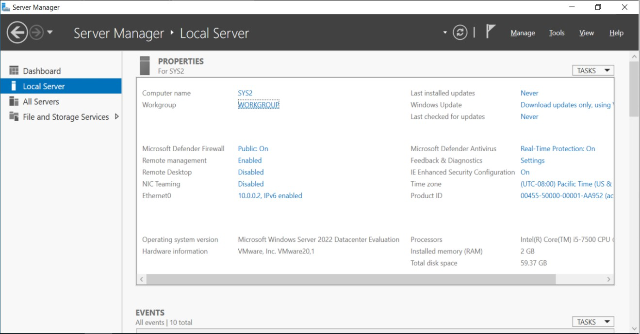
Task: Open Real-Time Protection: On link
Action: pyautogui.click(x=558, y=149)
